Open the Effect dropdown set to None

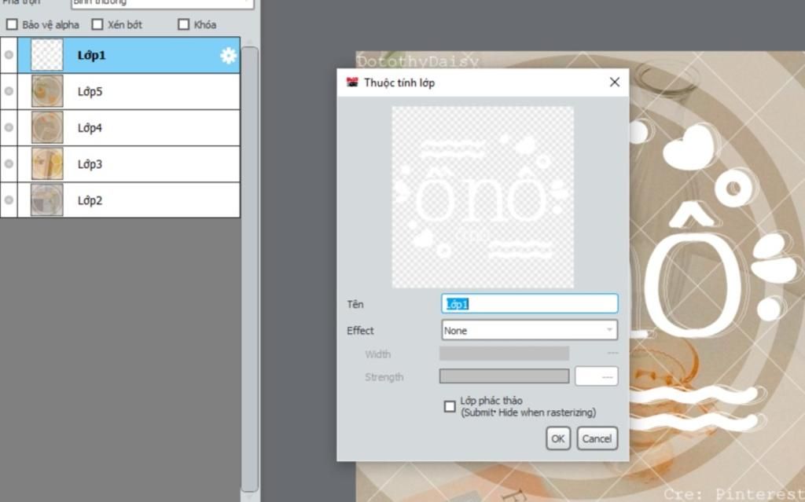pos(529,330)
